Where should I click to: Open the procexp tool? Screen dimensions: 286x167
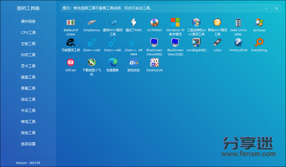click(259, 25)
